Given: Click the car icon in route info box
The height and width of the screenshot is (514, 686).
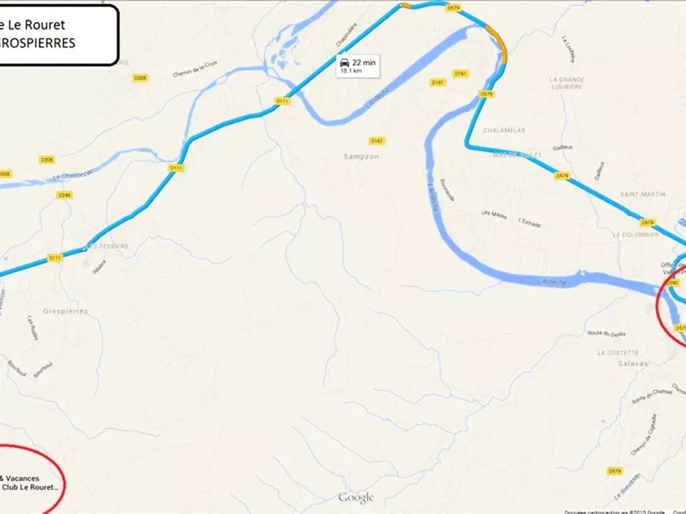Looking at the screenshot, I should (x=344, y=62).
